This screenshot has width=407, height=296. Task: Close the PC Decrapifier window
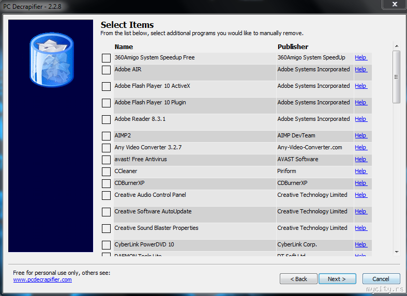[x=395, y=5]
